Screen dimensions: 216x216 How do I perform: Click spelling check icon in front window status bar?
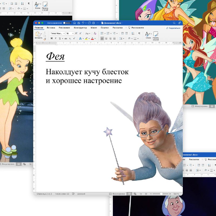coord(73,194)
